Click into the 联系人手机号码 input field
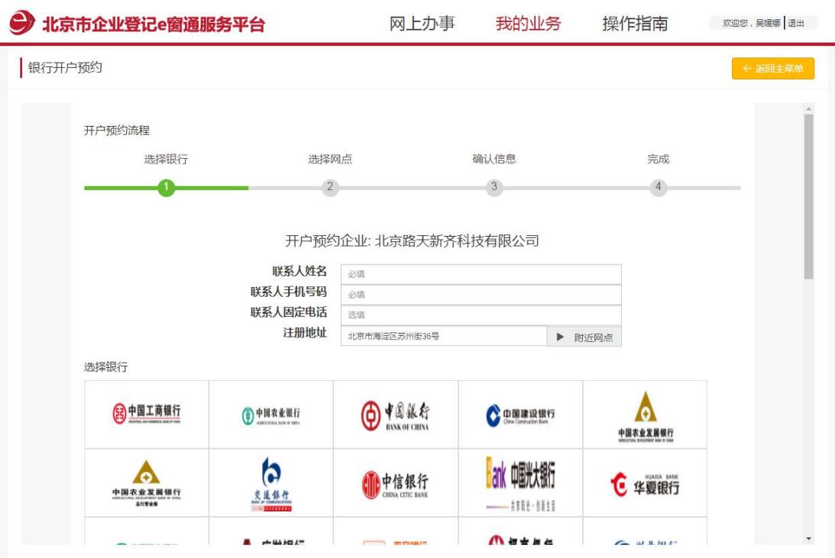The width and height of the screenshot is (835, 558). point(481,295)
